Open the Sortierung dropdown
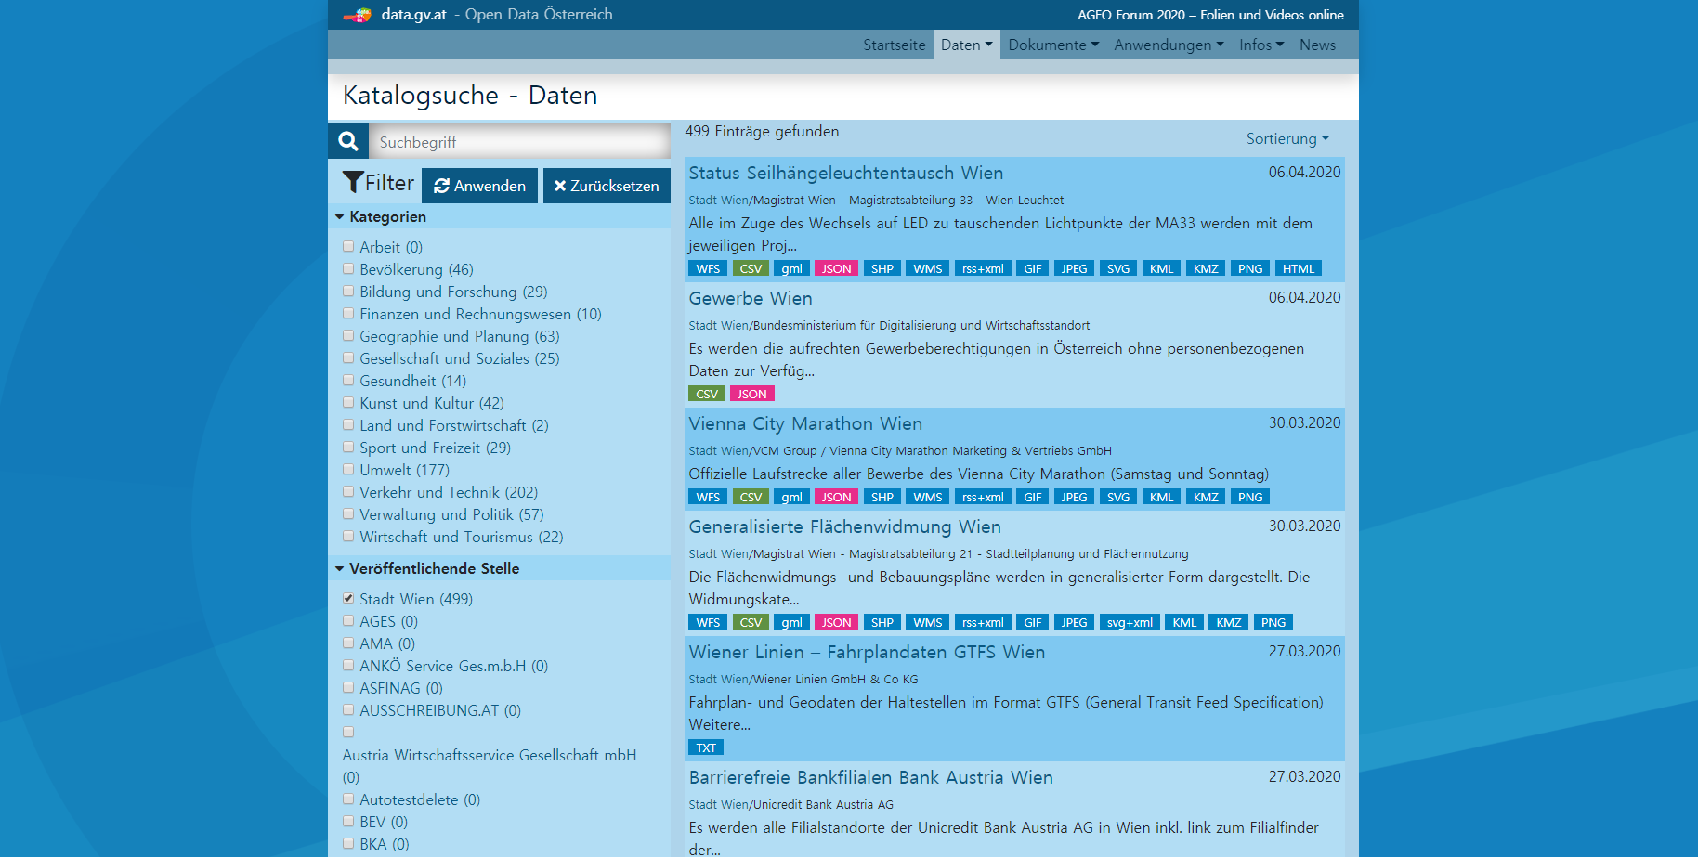This screenshot has height=857, width=1698. [1287, 138]
